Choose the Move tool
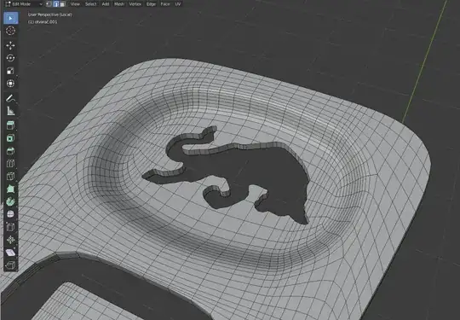Screen dimensions: 460x320 [10, 45]
